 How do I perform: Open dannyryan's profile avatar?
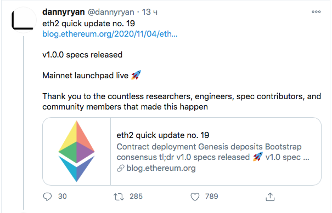coord(23,20)
